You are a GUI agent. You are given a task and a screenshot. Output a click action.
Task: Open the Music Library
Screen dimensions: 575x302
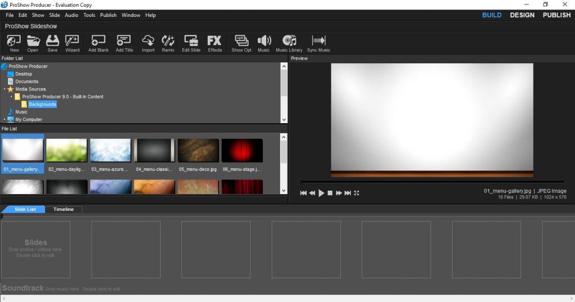289,43
